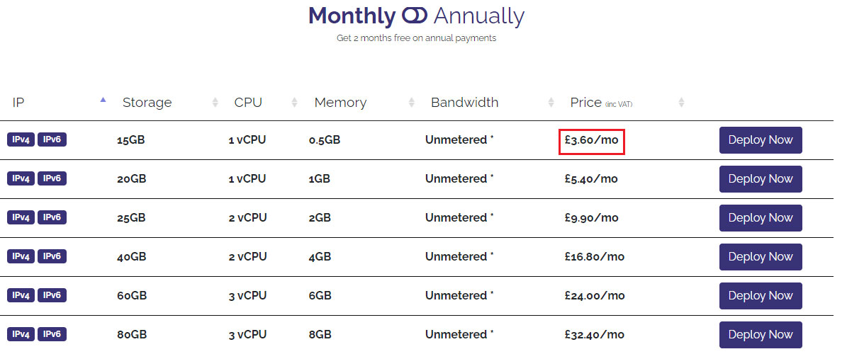Screen dimensions: 847x354
Task: Select the Monthly billing label
Action: click(352, 16)
